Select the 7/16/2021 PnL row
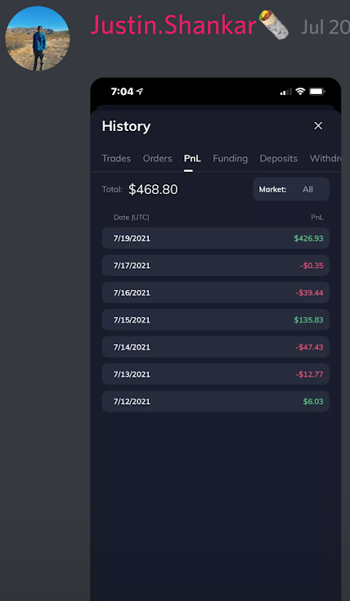This screenshot has width=350, height=601. (x=216, y=292)
